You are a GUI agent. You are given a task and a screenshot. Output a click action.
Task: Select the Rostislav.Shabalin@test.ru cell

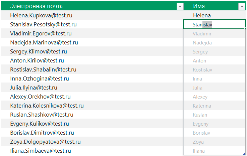pyautogui.click(x=92, y=69)
